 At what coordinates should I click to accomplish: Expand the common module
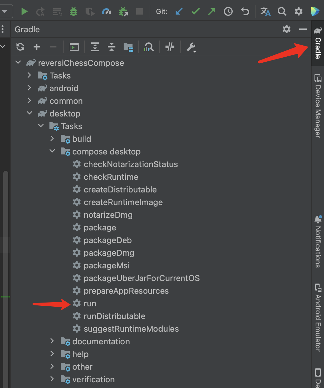29,101
